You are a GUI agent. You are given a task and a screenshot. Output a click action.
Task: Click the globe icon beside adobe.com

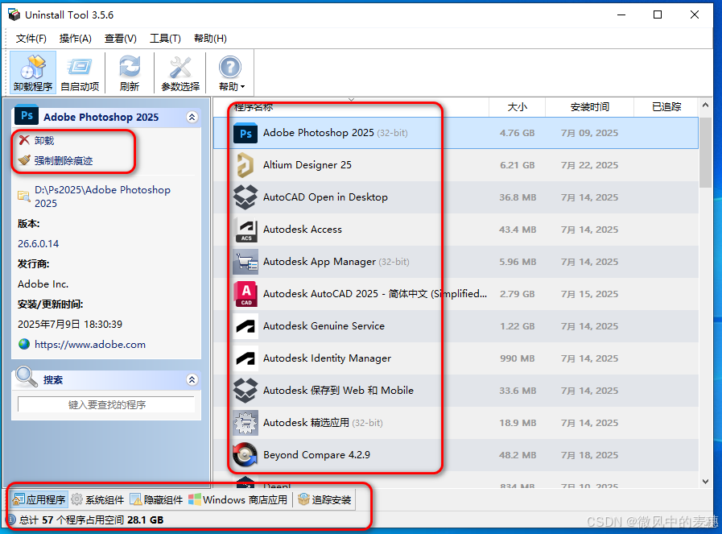(24, 344)
